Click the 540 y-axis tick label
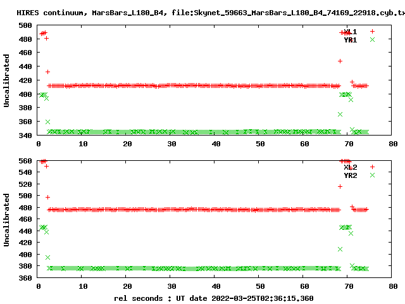The width and height of the screenshot is (405, 304). (x=25, y=172)
